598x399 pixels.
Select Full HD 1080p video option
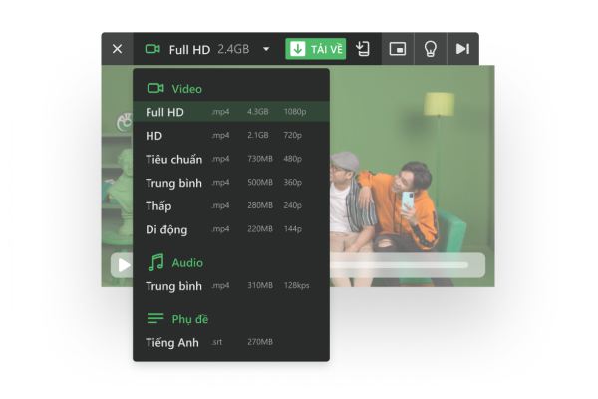(x=230, y=112)
